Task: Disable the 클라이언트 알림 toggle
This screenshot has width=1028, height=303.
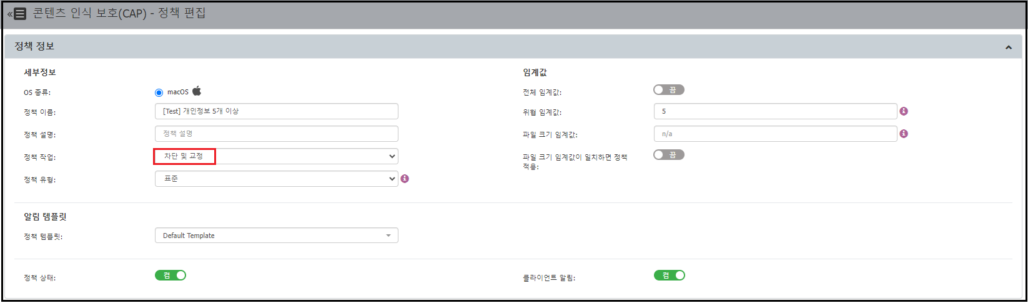Action: [x=669, y=276]
